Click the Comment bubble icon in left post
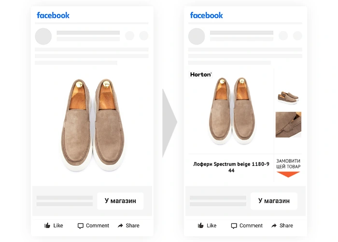338x242 pixels. [81, 226]
